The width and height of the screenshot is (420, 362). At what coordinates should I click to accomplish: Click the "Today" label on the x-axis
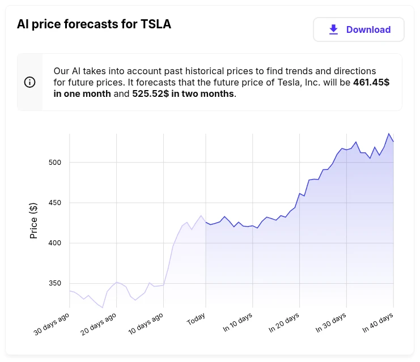[196, 320]
